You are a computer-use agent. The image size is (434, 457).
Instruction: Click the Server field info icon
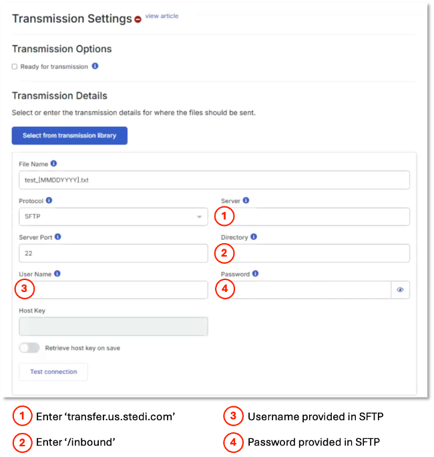[246, 200]
